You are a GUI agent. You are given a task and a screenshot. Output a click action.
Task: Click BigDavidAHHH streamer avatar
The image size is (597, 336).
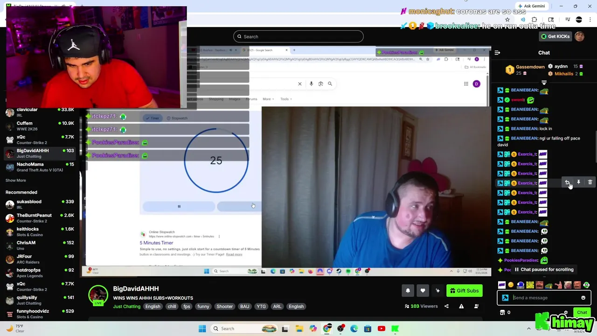pyautogui.click(x=98, y=295)
